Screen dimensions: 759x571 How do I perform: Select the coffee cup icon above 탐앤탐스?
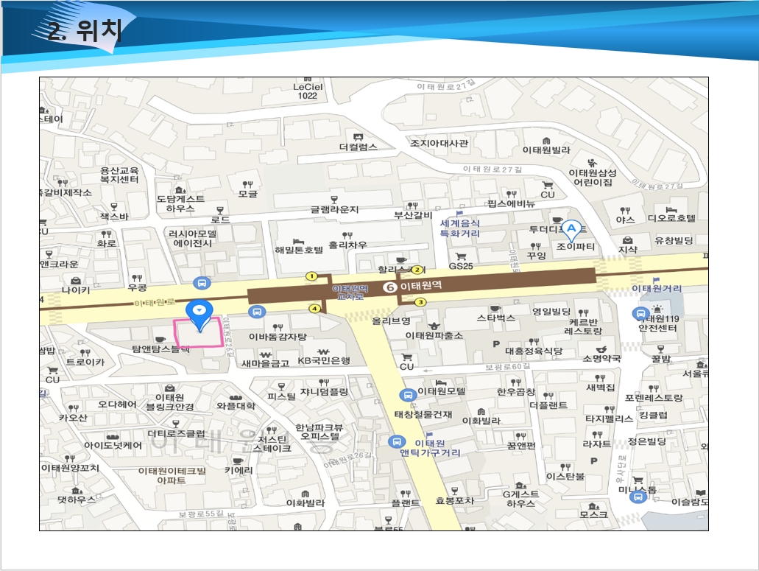(160, 339)
